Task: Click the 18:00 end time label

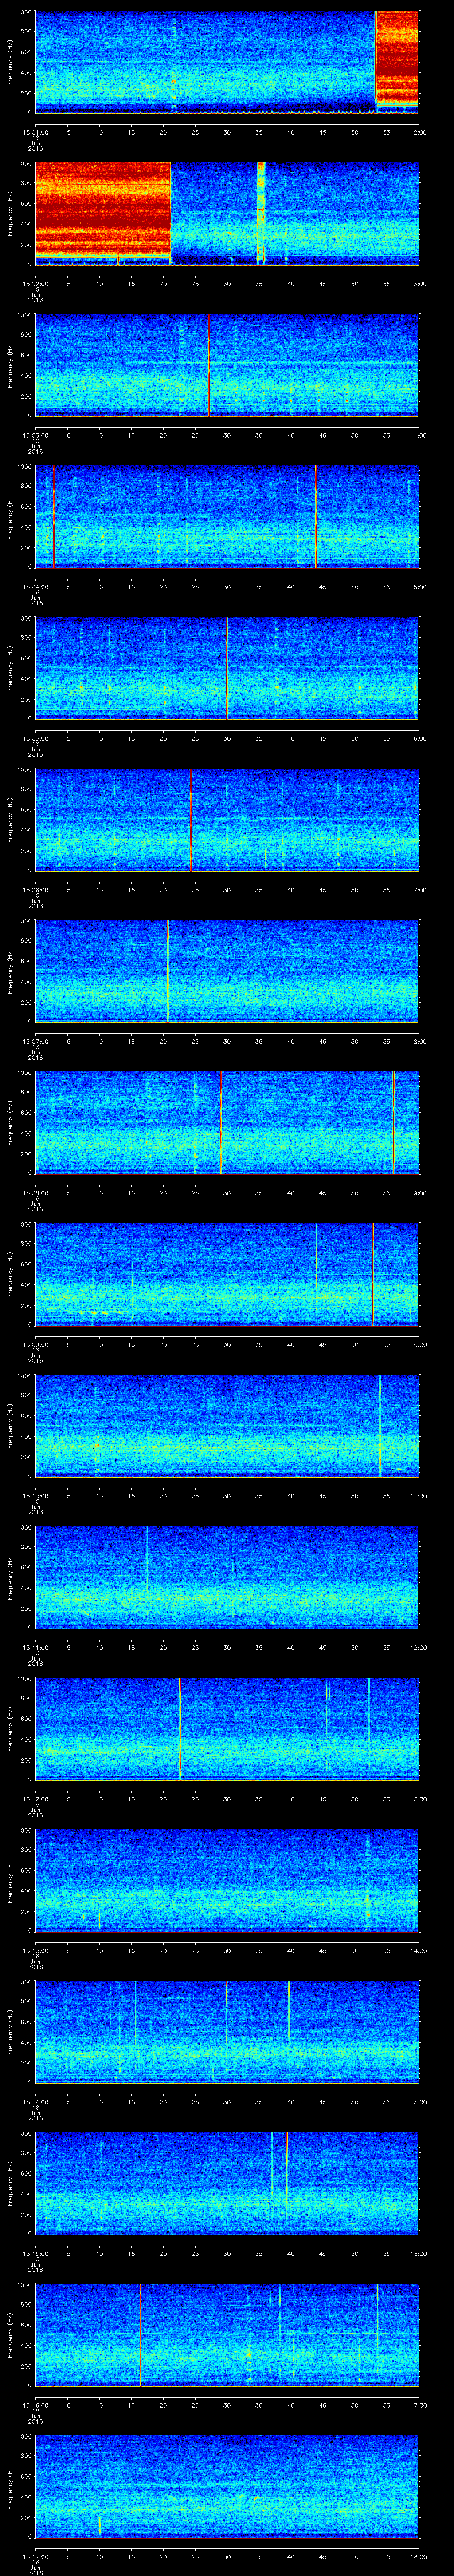Action: pyautogui.click(x=418, y=2556)
